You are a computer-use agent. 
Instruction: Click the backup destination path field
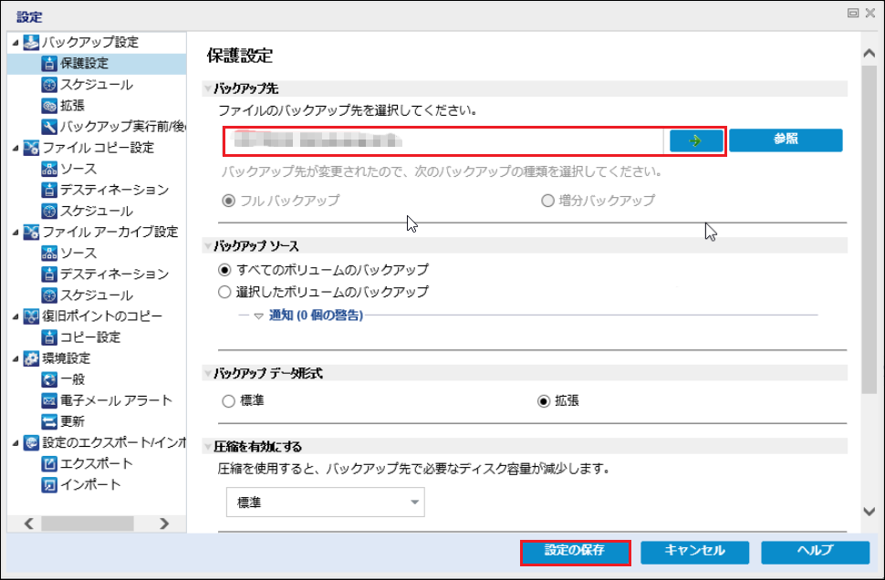click(x=443, y=140)
